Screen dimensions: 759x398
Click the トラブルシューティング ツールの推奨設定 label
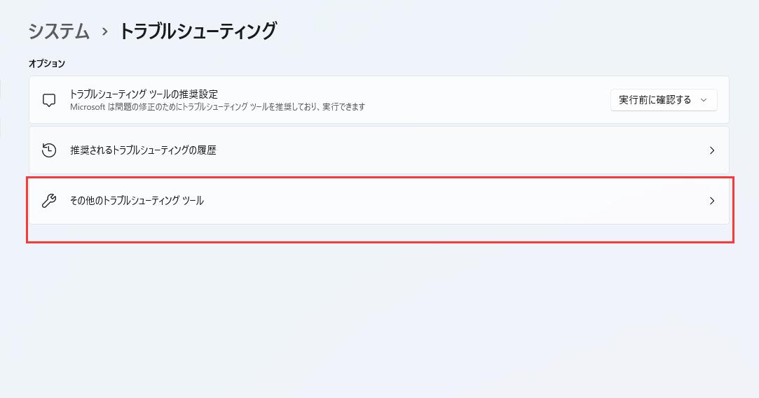(144, 94)
